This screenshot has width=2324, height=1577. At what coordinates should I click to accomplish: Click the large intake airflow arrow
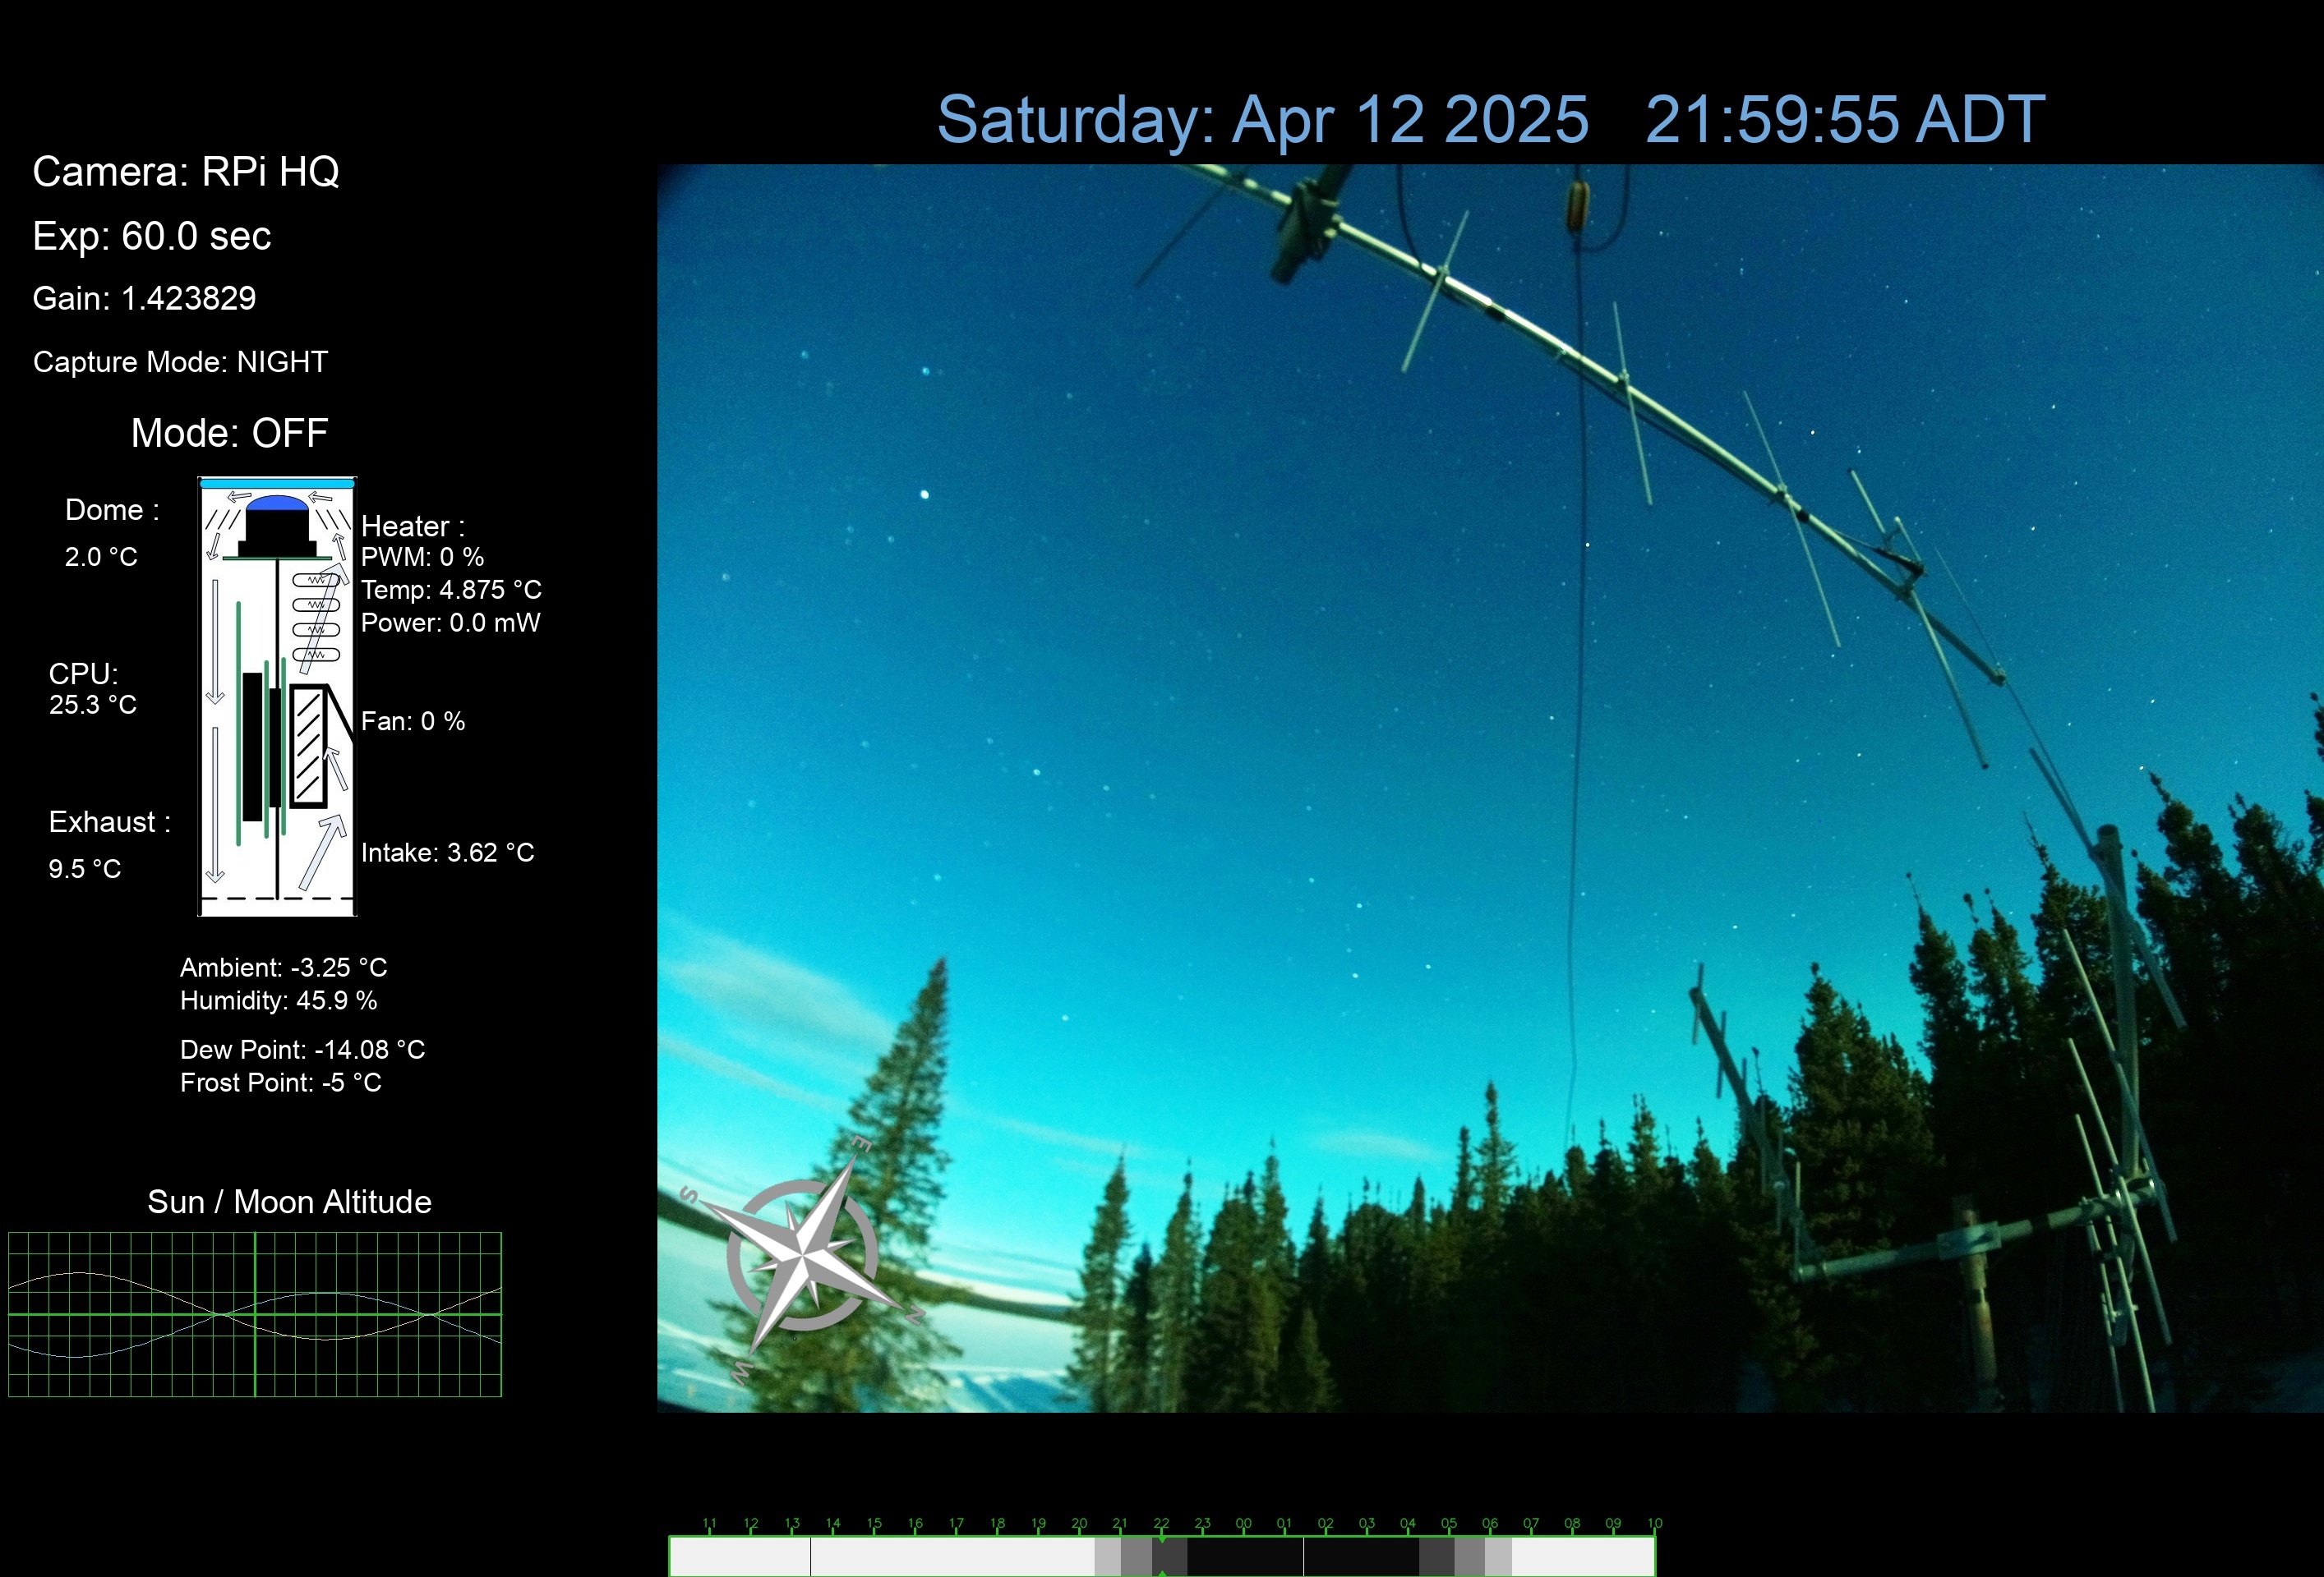[323, 853]
